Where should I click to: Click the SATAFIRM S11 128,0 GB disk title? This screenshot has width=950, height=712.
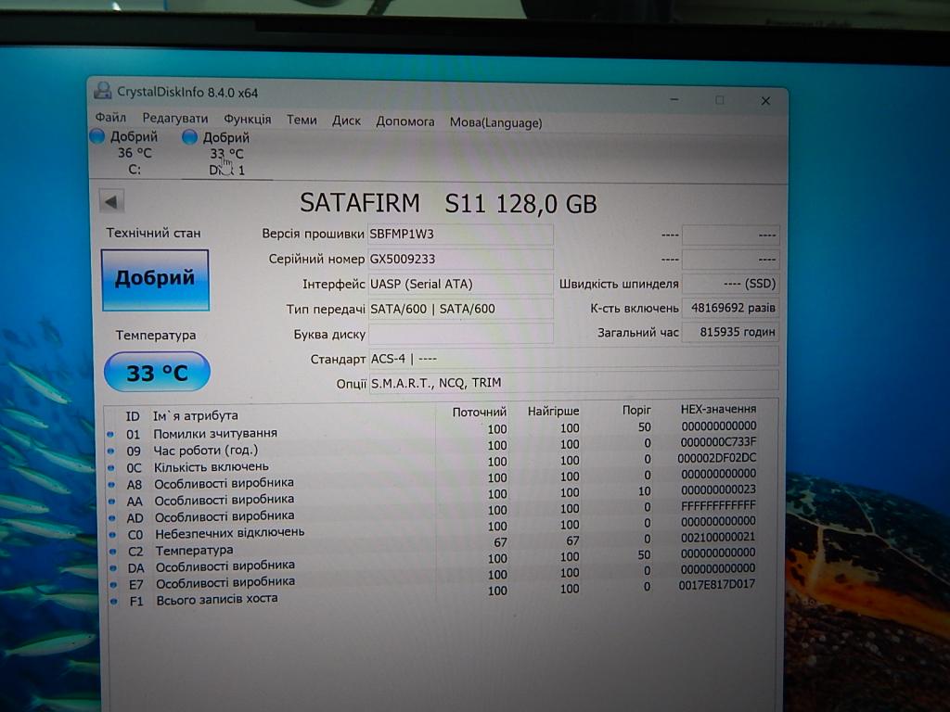point(448,203)
